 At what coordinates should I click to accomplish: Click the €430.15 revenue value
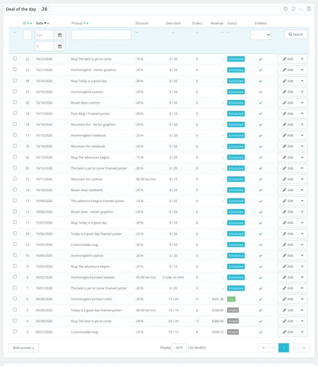(x=217, y=332)
